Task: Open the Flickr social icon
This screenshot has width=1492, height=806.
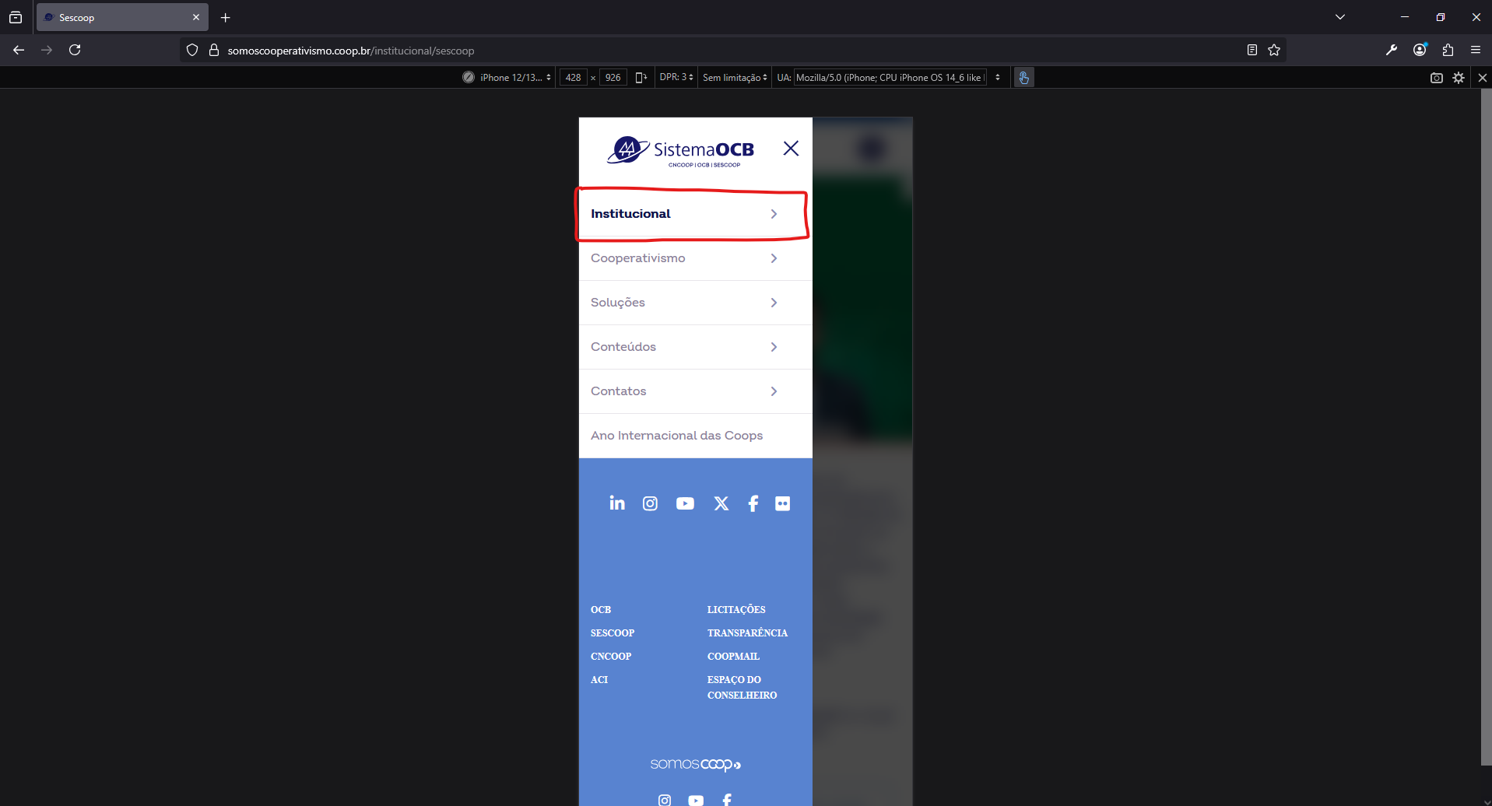Action: (x=783, y=503)
